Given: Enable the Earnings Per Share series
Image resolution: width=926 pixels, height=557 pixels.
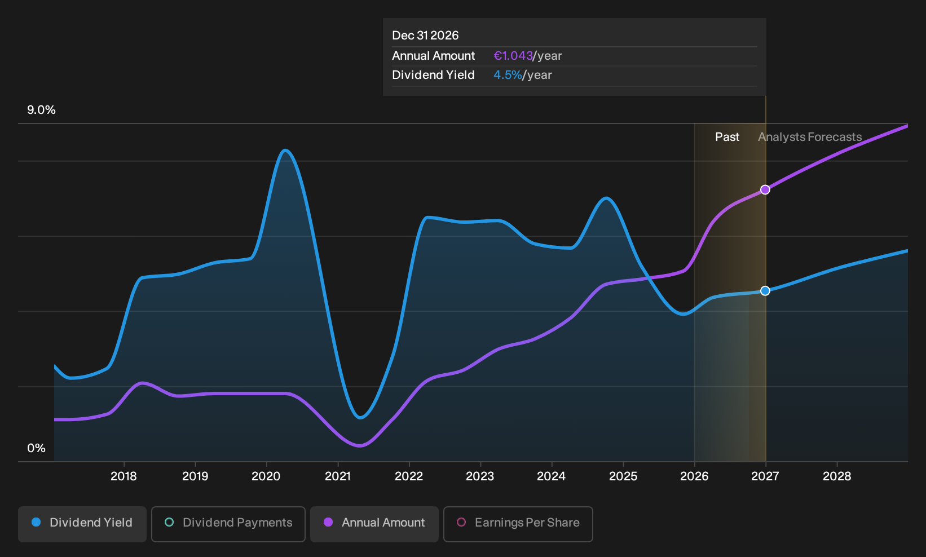Looking at the screenshot, I should [x=518, y=524].
